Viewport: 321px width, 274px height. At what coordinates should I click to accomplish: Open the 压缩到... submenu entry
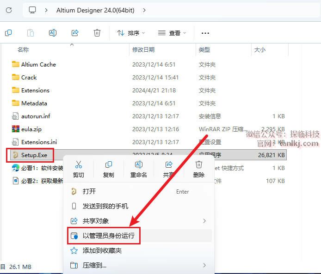tap(139, 265)
